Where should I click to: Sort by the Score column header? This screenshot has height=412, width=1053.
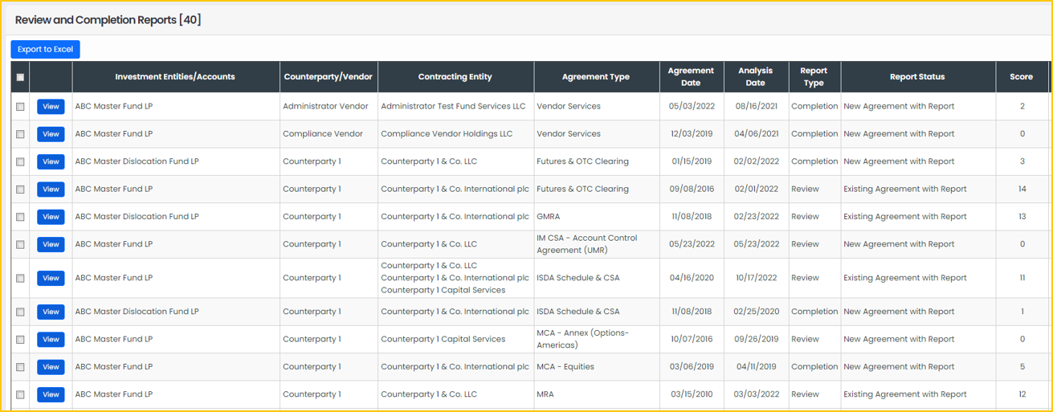click(1022, 77)
